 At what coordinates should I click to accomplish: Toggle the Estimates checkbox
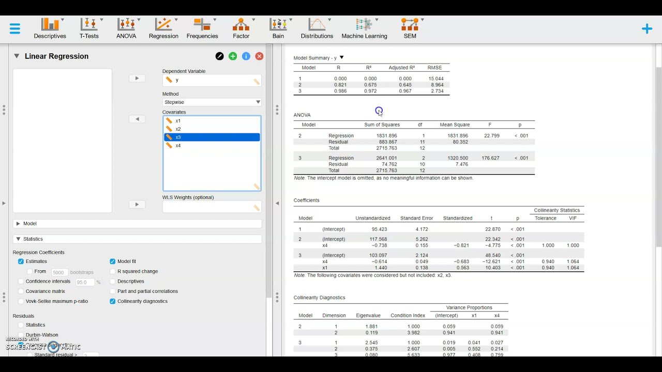coord(21,261)
